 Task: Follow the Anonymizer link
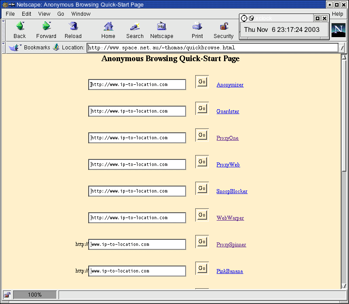[230, 85]
